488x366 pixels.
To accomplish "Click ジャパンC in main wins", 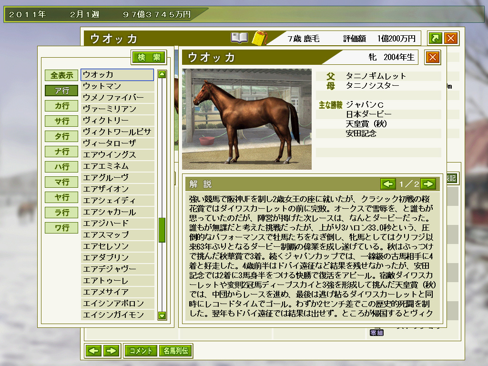I will click(x=365, y=105).
